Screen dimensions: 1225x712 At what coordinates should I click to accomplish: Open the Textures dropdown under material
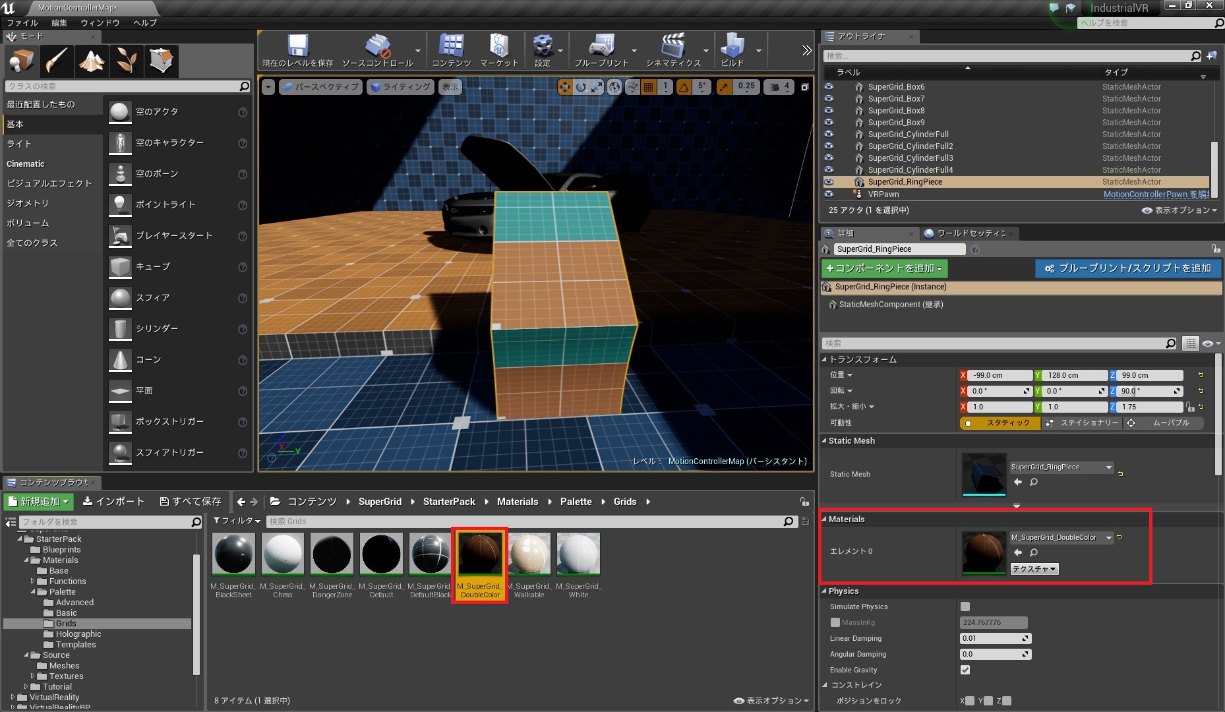point(1034,569)
